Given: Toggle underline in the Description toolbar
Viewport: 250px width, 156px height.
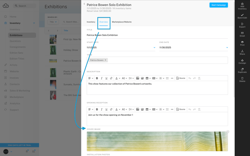Looking at the screenshot, I should pyautogui.click(x=106, y=78).
